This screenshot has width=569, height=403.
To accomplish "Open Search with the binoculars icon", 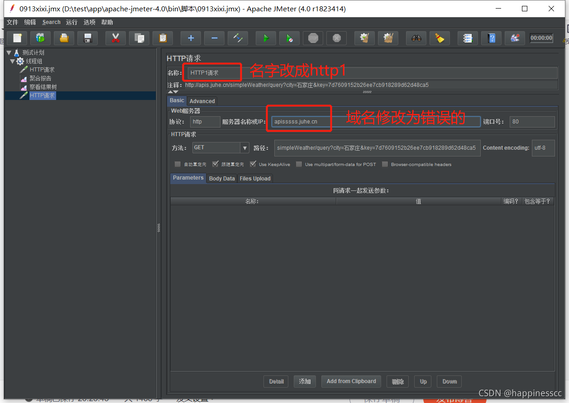I will point(416,38).
